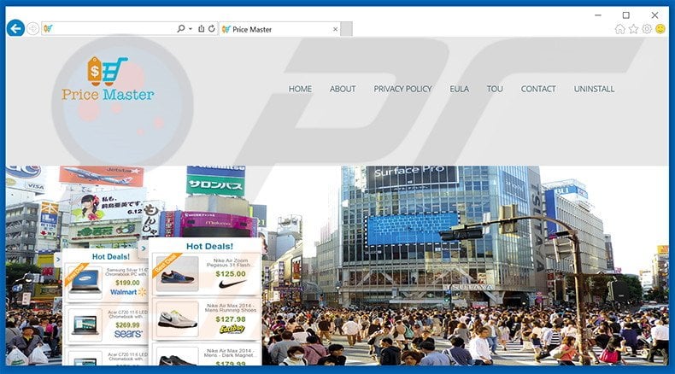This screenshot has height=374, width=675.
Task: Click the greyed forward navigation button
Action: pyautogui.click(x=32, y=29)
